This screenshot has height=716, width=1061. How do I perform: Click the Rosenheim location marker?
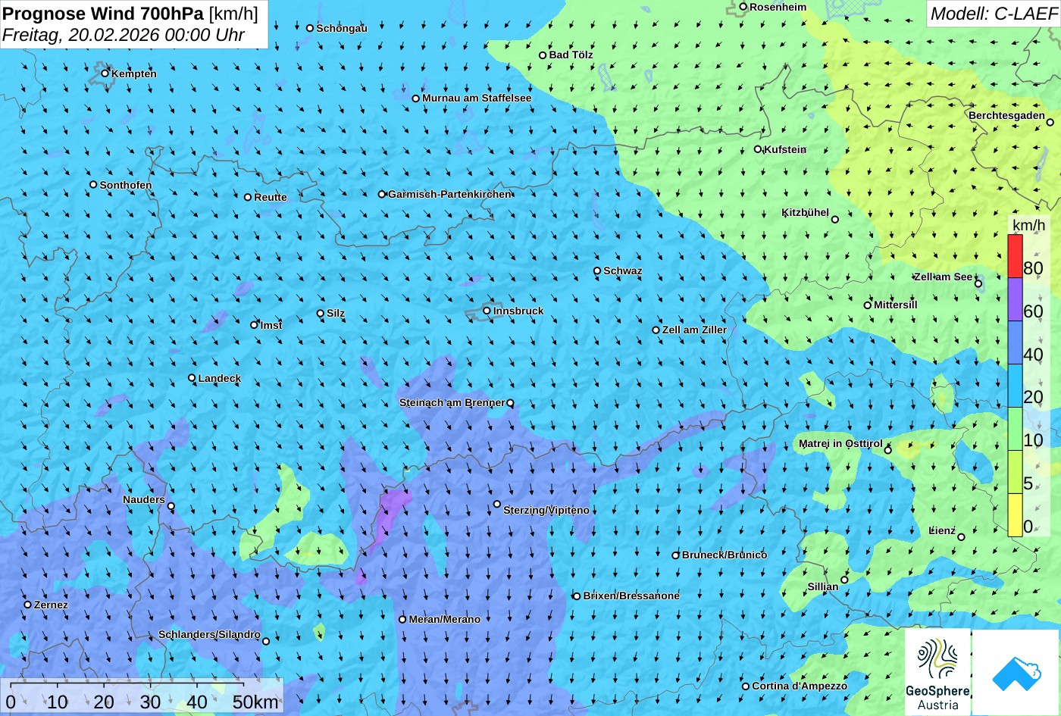(x=743, y=7)
